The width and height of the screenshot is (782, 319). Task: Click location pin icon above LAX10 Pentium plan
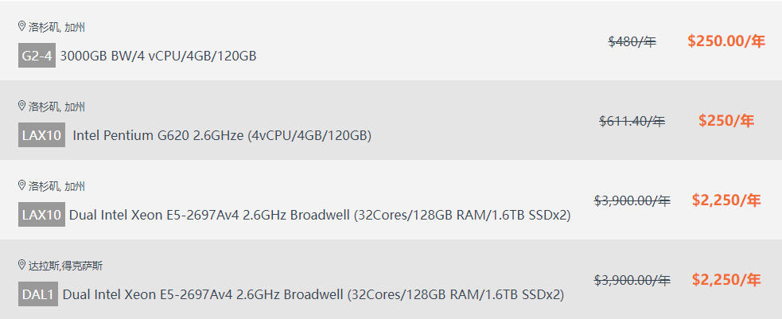pyautogui.click(x=22, y=106)
